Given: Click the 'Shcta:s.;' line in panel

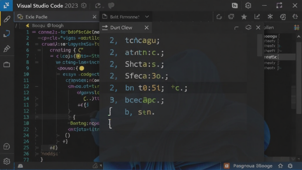Looking at the screenshot, I should tap(145, 64).
